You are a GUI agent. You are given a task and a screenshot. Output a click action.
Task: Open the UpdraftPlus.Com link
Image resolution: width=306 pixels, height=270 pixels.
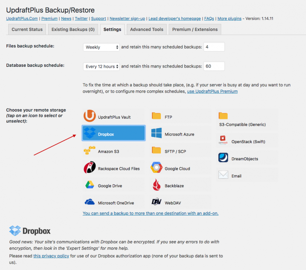[x=22, y=19]
